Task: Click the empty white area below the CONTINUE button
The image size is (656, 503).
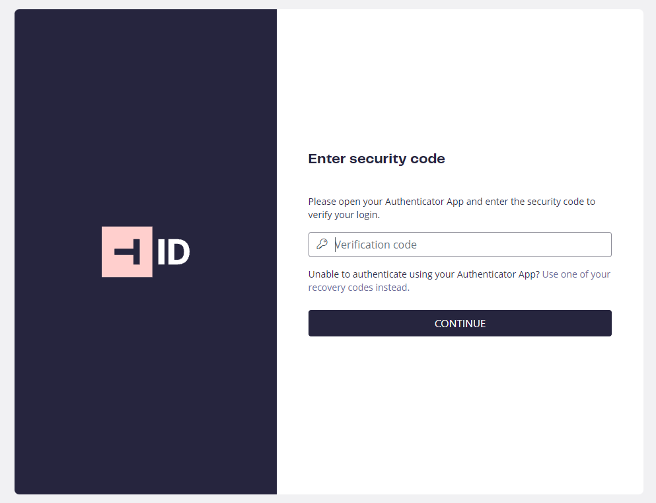Action: [460, 414]
